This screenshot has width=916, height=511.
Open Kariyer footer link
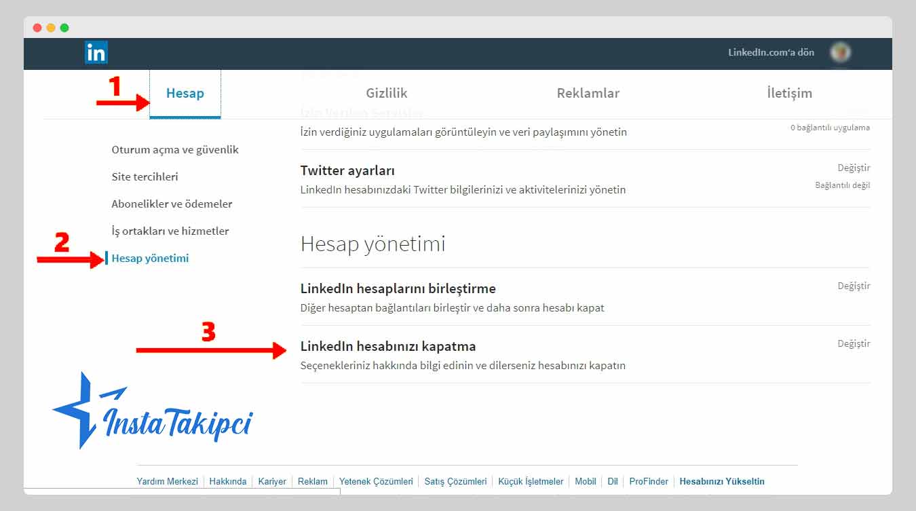pos(272,481)
